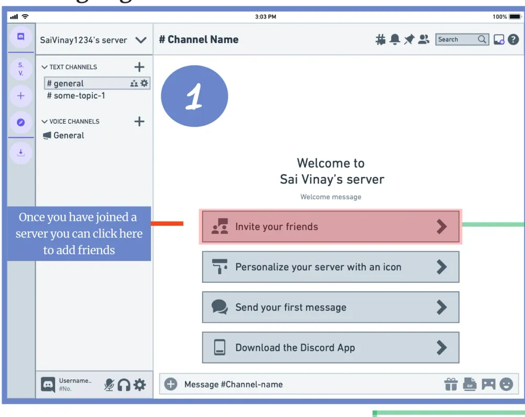Create a voice channel with the plus icon

(x=139, y=121)
